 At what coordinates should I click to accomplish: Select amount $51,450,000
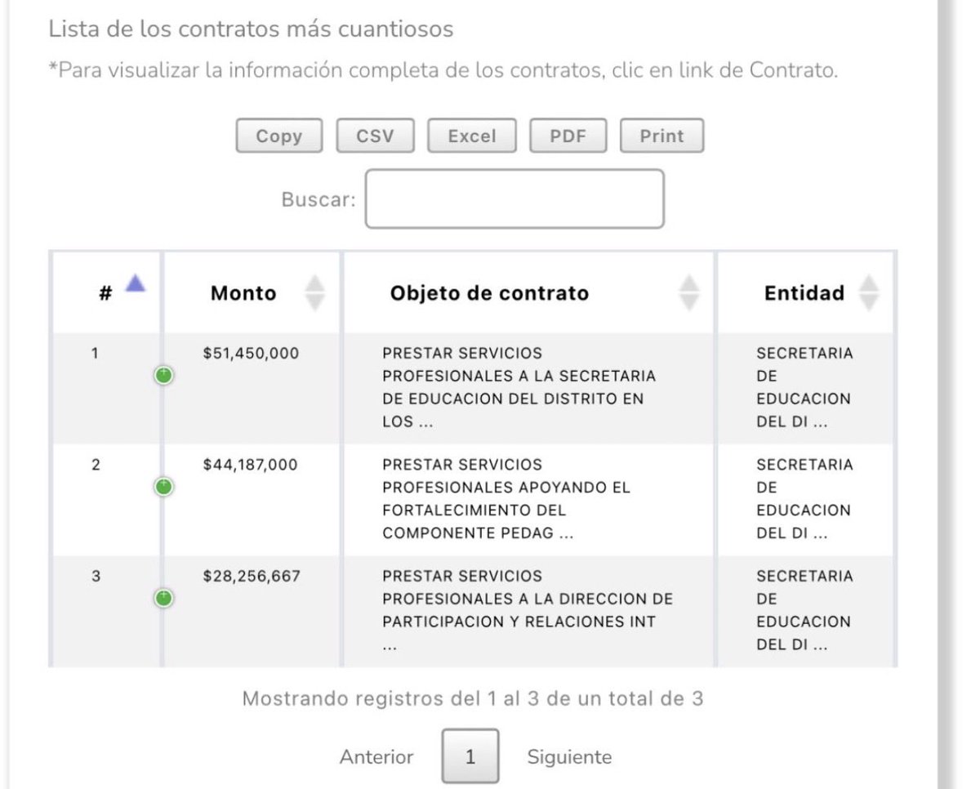[x=251, y=354]
